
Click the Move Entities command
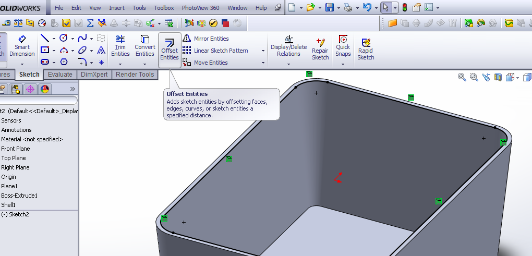(205, 63)
